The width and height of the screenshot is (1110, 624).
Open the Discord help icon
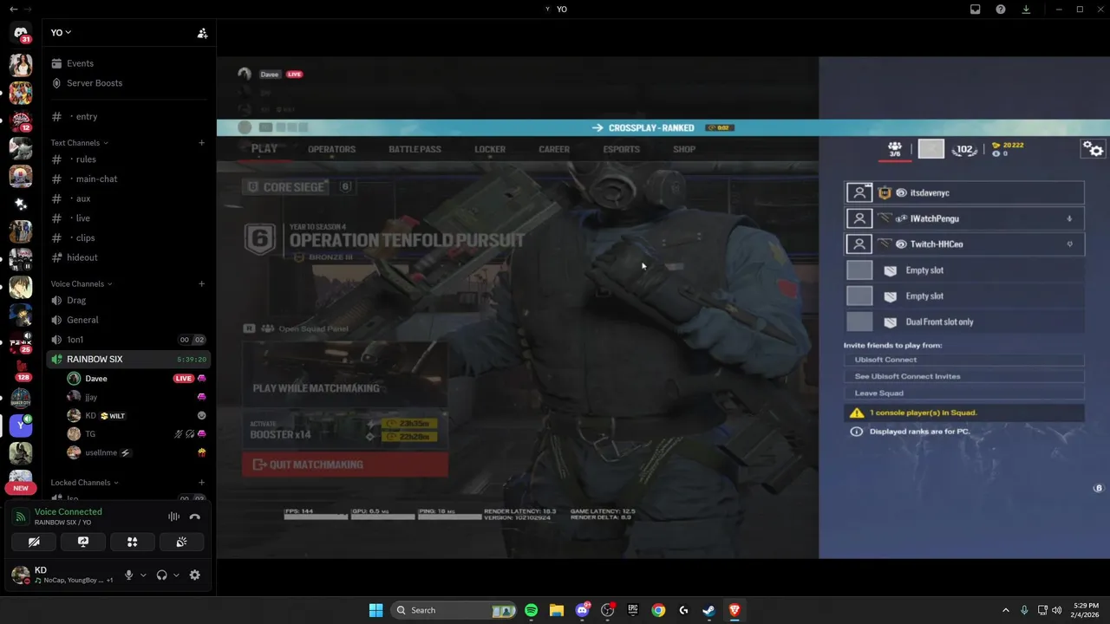[x=1001, y=10]
